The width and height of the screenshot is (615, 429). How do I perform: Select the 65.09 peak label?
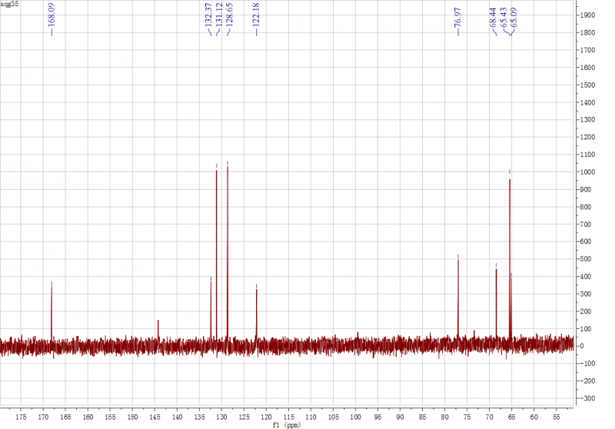click(514, 18)
